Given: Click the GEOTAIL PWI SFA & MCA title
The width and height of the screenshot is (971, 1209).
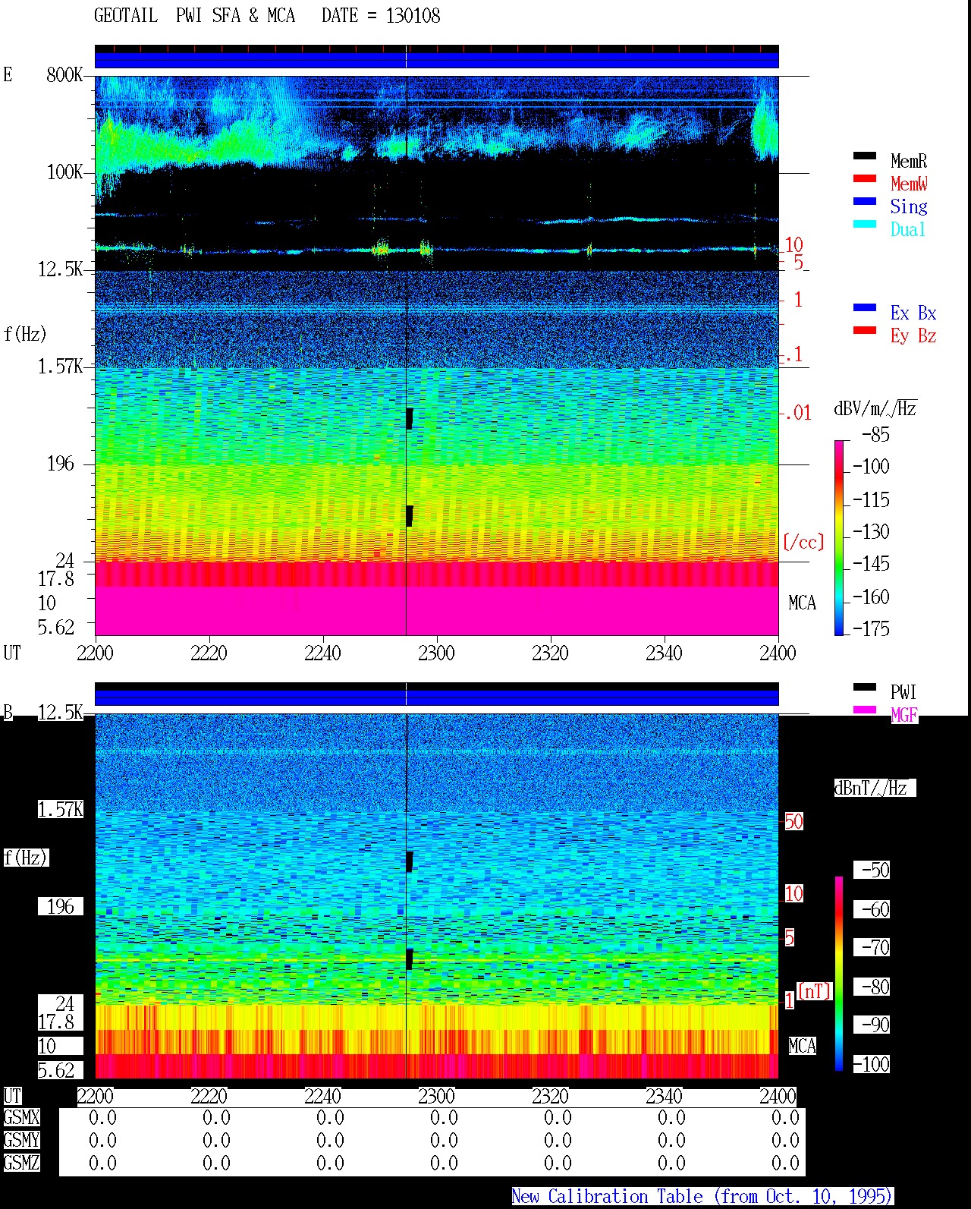Looking at the screenshot, I should (x=195, y=16).
